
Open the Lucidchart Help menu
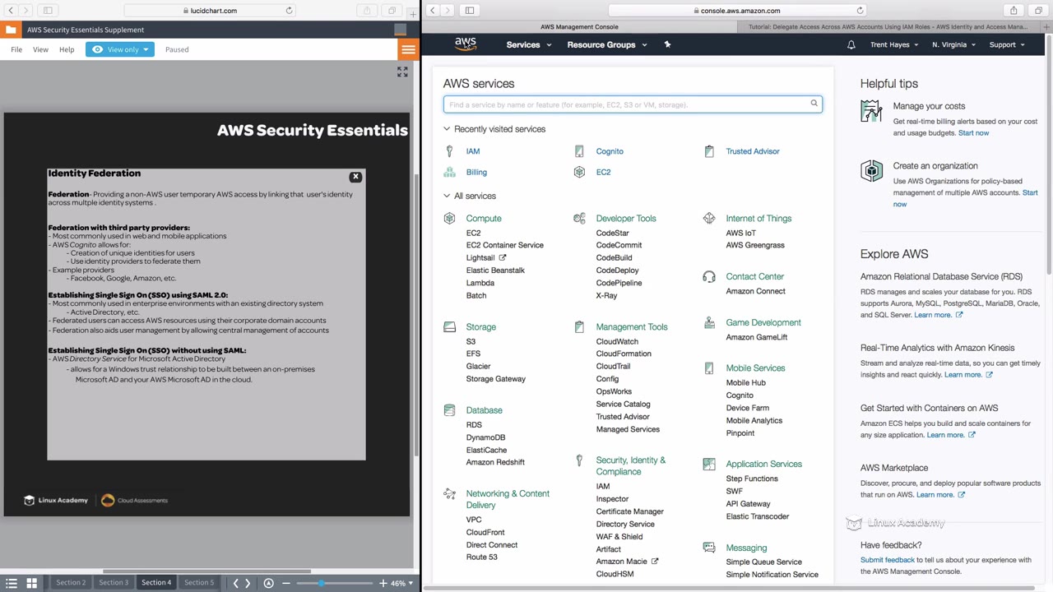click(x=67, y=49)
